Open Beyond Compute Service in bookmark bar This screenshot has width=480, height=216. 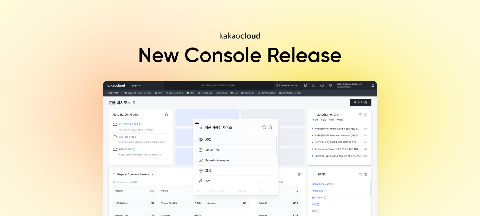tap(137, 93)
